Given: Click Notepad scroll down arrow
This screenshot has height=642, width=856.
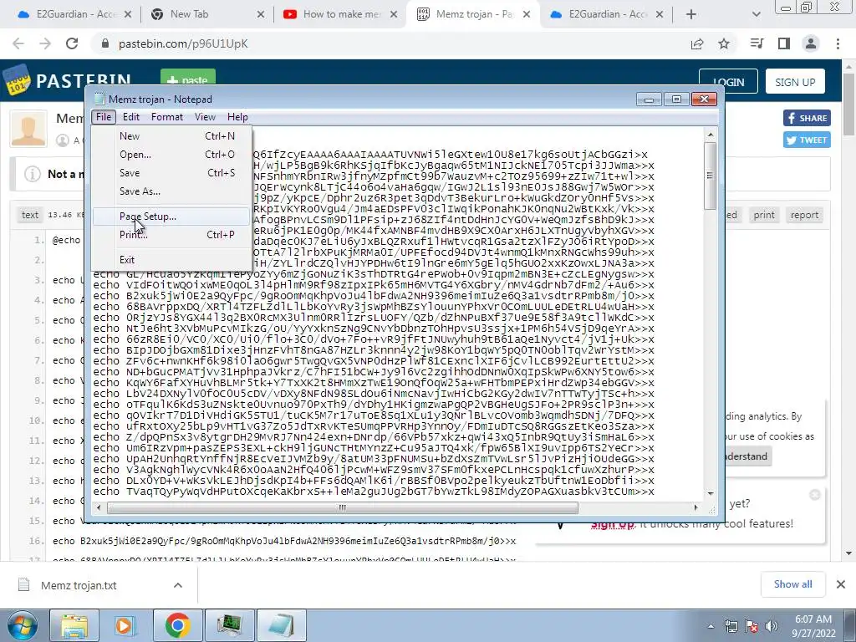Looking at the screenshot, I should pos(711,493).
